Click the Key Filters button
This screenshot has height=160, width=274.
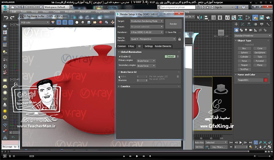click(x=219, y=147)
